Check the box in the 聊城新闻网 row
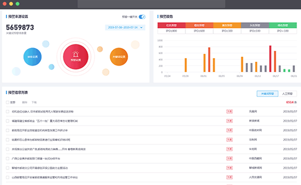 point(7,168)
